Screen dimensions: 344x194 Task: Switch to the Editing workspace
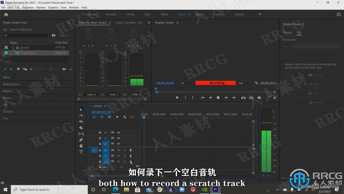130,14
